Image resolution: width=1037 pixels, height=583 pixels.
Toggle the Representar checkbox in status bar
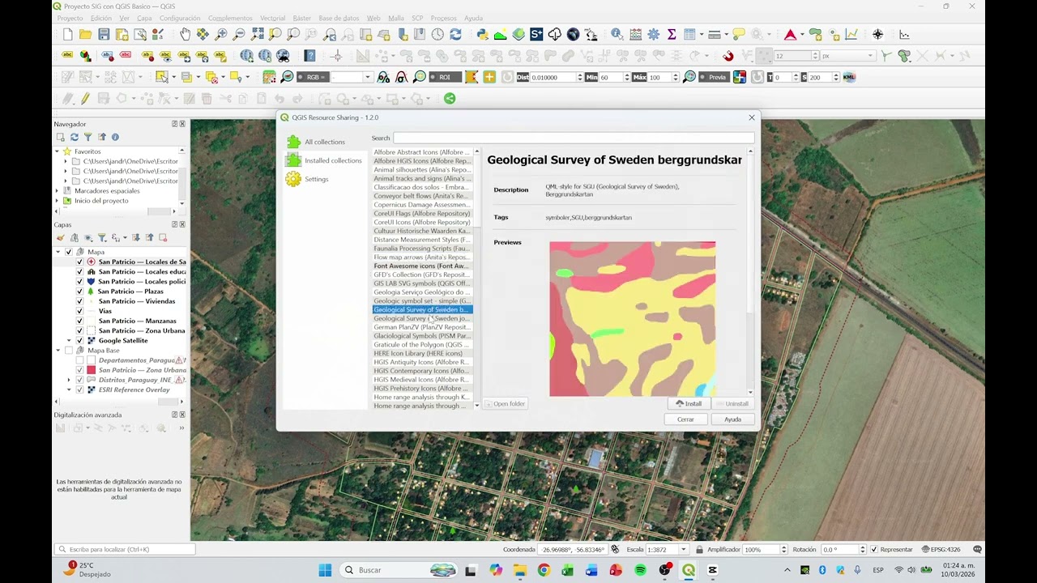coord(873,550)
